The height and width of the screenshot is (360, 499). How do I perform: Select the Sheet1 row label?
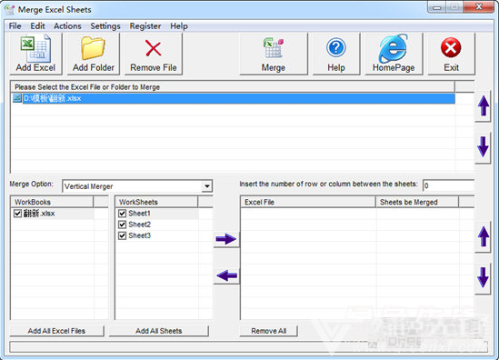pos(139,214)
